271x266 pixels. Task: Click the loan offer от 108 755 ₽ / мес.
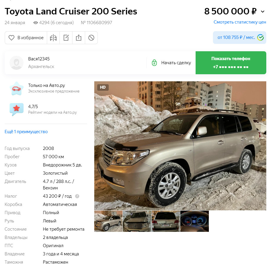point(239,37)
